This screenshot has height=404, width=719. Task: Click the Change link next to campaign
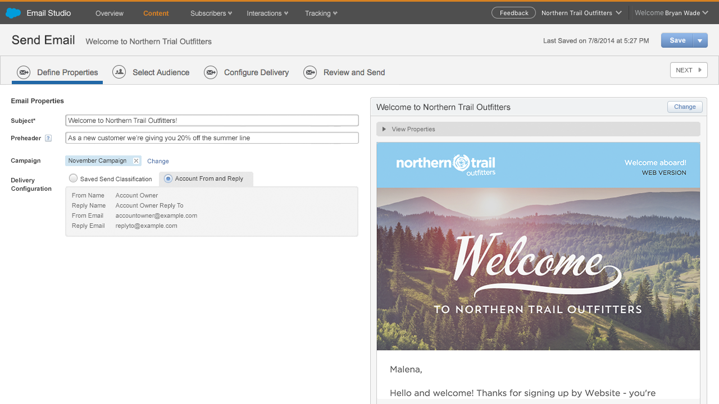click(158, 161)
